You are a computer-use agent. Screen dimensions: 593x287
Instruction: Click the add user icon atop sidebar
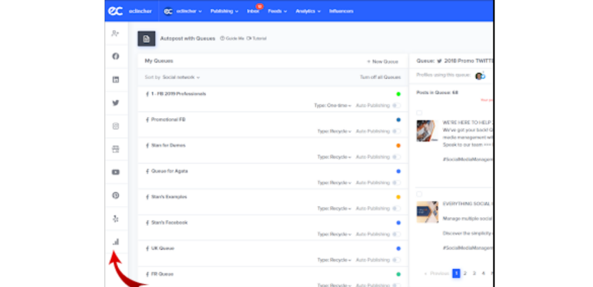[x=116, y=33]
